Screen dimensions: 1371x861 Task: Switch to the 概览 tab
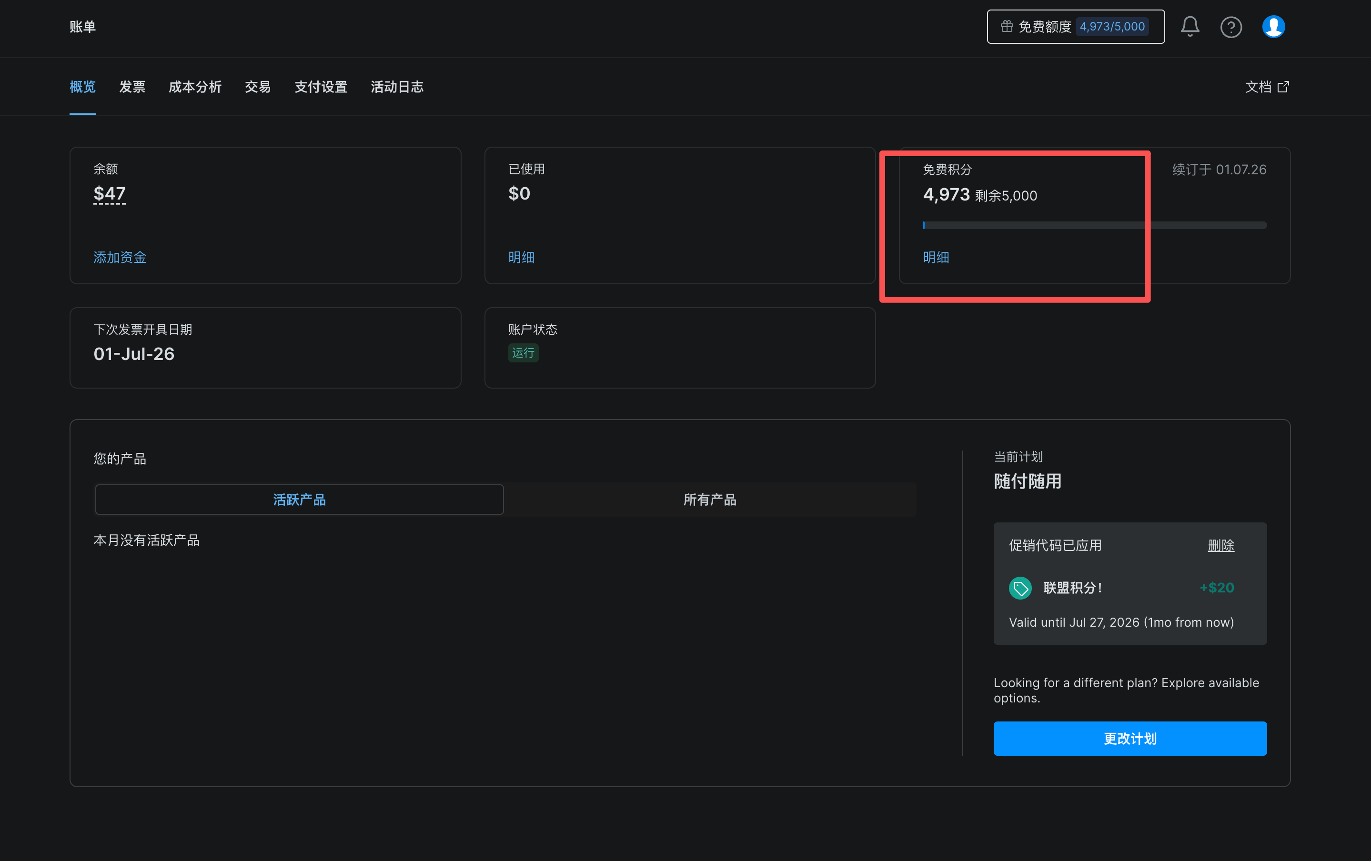(82, 87)
